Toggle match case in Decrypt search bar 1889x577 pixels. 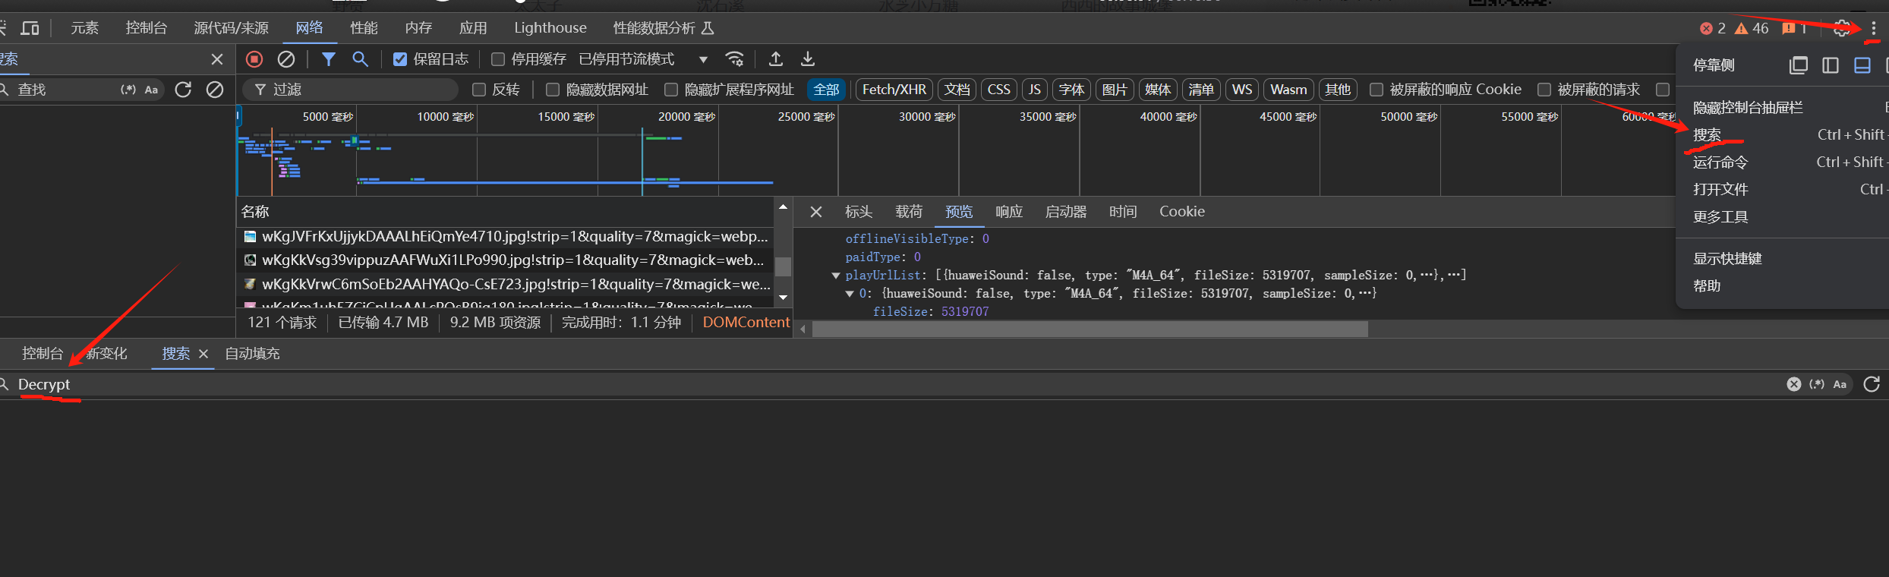[1840, 384]
